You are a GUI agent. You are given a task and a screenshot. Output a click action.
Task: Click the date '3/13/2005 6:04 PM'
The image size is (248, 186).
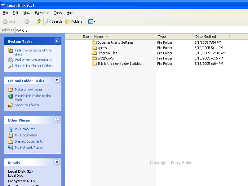[209, 64]
